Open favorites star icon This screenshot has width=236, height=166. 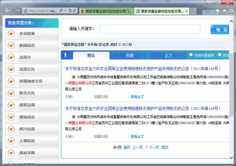pyautogui.click(x=225, y=11)
